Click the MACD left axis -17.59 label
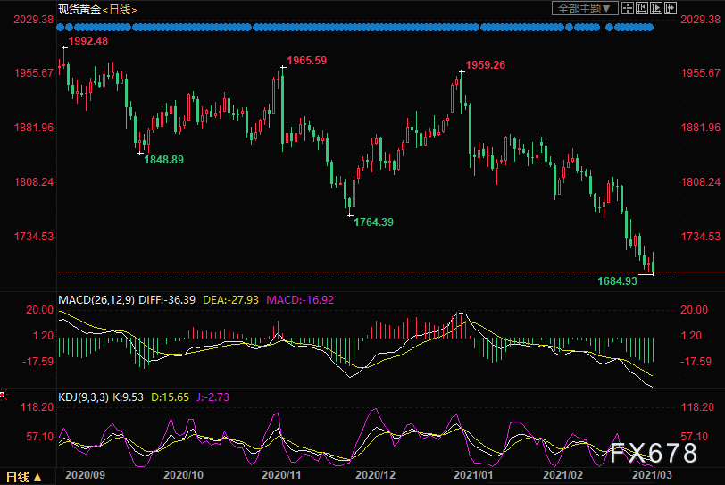The height and width of the screenshot is (485, 725). pyautogui.click(x=37, y=362)
